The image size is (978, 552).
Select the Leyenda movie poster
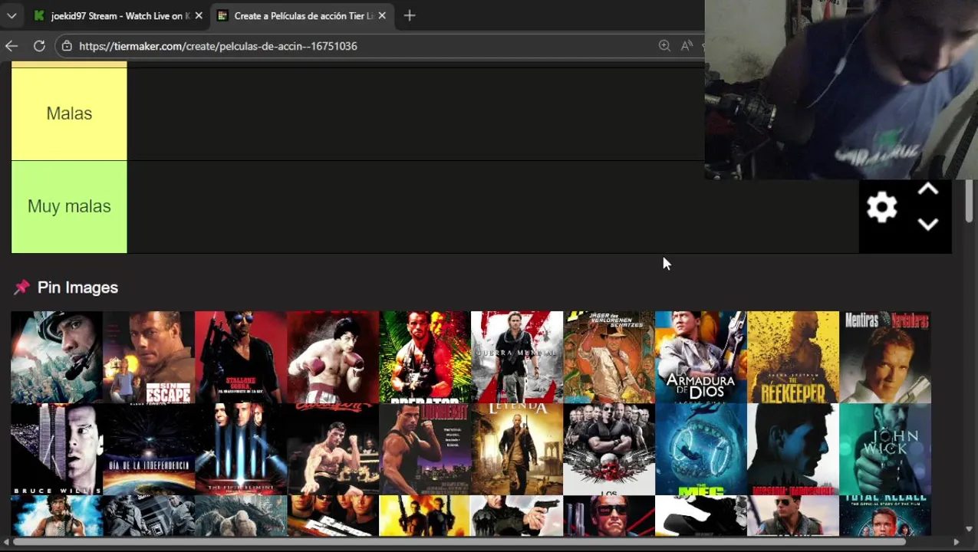tap(517, 449)
